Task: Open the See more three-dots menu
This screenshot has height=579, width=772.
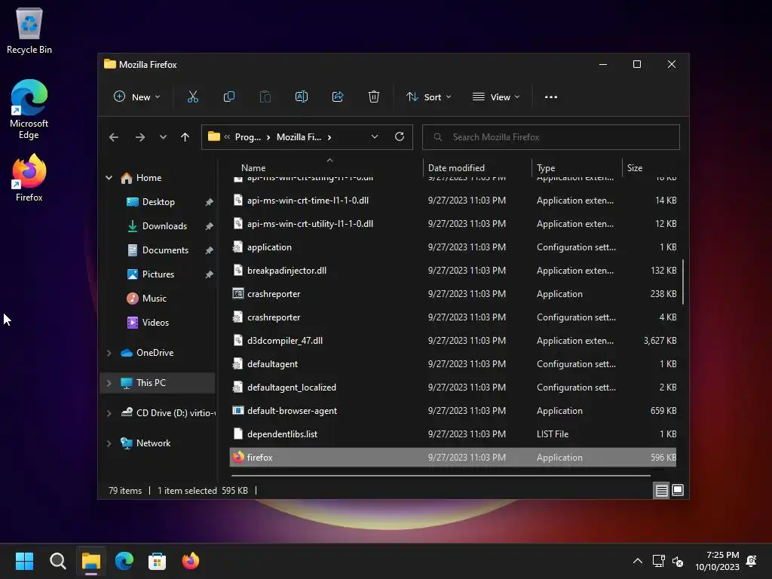Action: (551, 97)
